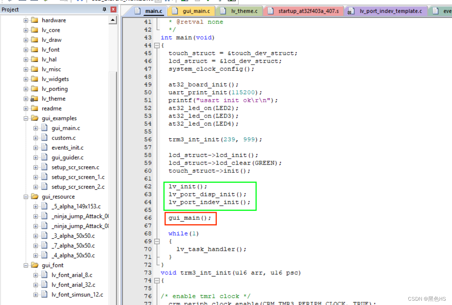
Task: Collapse the main function code fold
Action: pyautogui.click(x=157, y=45)
